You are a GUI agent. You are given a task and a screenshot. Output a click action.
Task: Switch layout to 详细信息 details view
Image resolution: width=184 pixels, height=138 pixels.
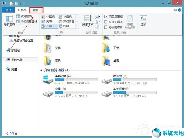coord(67,21)
